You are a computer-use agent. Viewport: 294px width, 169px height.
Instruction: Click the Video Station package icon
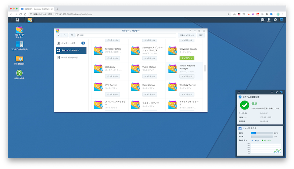[135, 69]
